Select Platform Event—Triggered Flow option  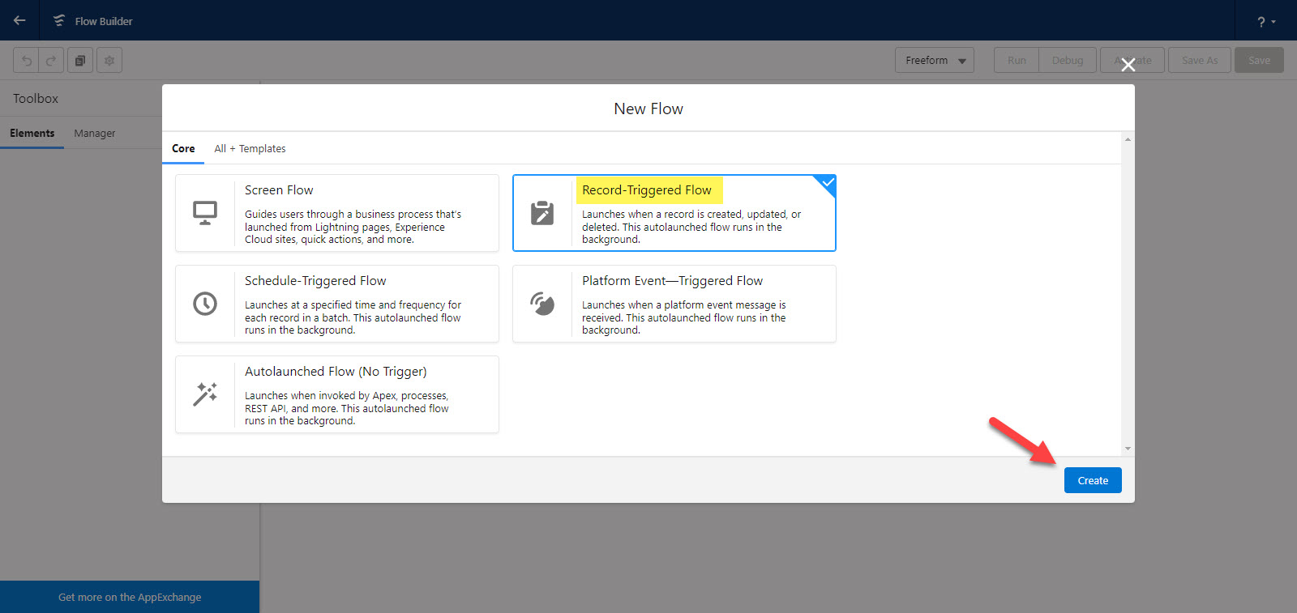tap(674, 304)
